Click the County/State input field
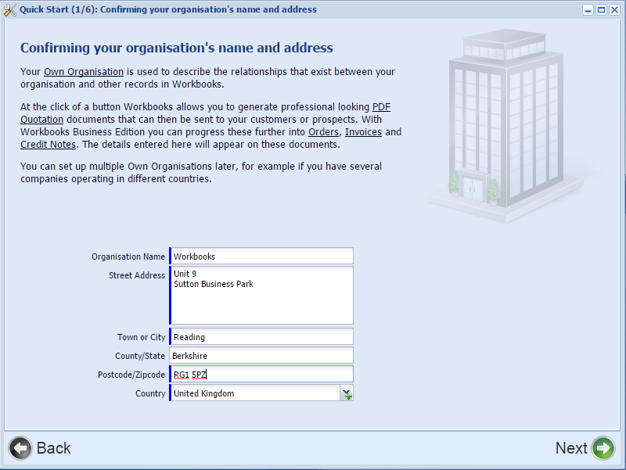This screenshot has width=626, height=470. pos(261,356)
